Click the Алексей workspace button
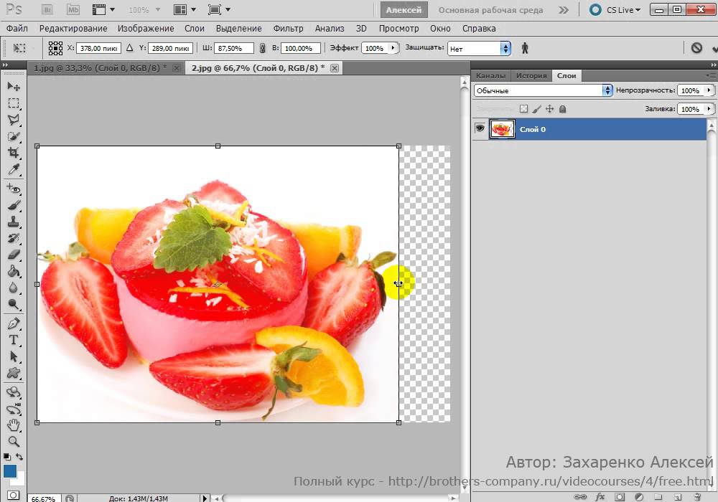 coord(404,9)
